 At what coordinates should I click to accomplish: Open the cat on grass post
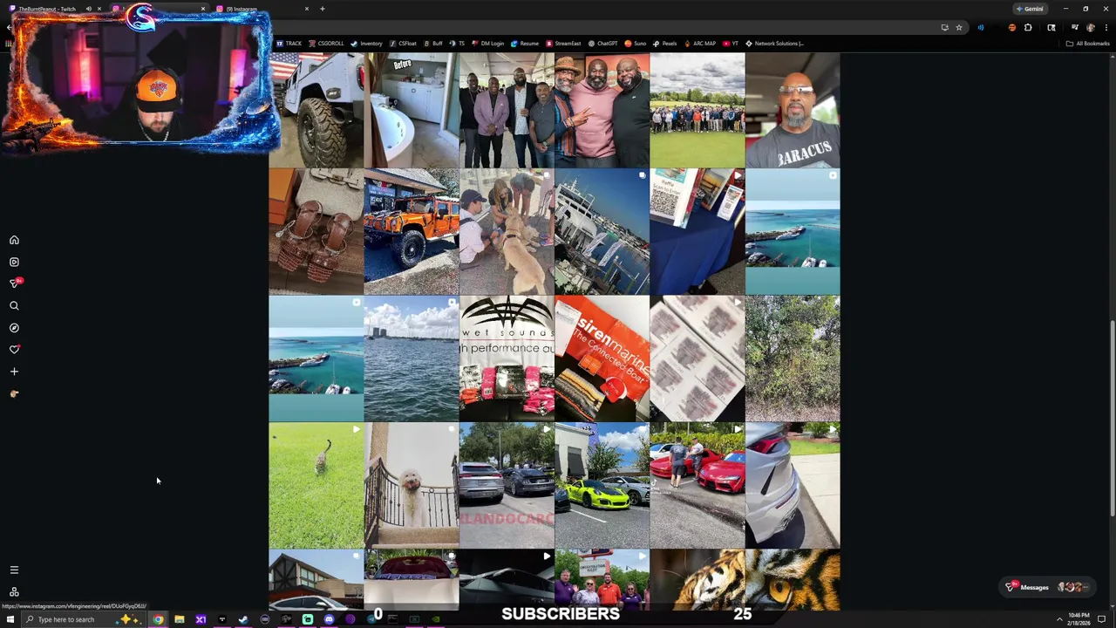pos(316,486)
